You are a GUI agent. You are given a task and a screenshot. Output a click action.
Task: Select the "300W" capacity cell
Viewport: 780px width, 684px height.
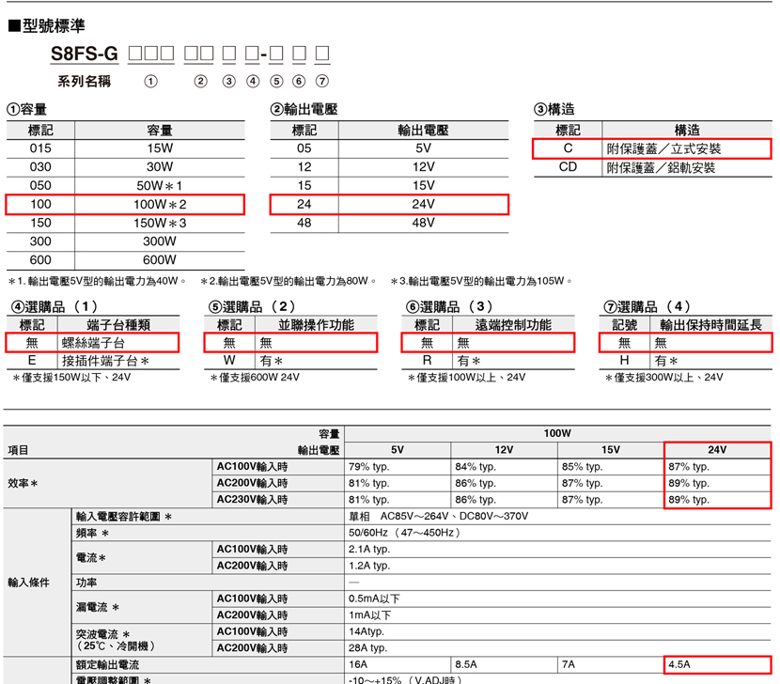tap(160, 241)
